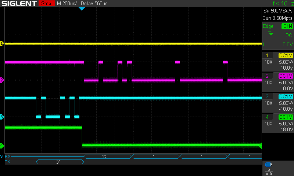Toggle the red Stop acquisition indicator

[x=46, y=4]
